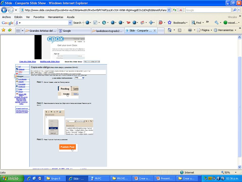Open the tab list dropdown arrow

(22, 31)
